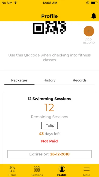Open the More hamburger menu icon
Screen dimensions: 99x177
(x=87, y=169)
